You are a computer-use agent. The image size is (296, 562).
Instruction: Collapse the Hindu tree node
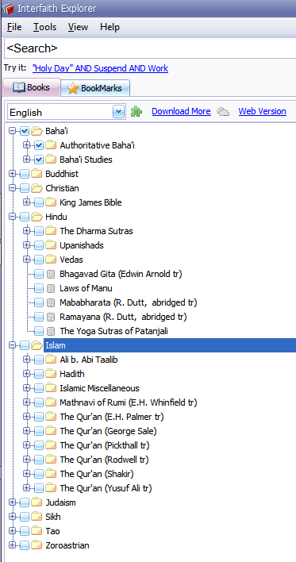pyautogui.click(x=13, y=217)
